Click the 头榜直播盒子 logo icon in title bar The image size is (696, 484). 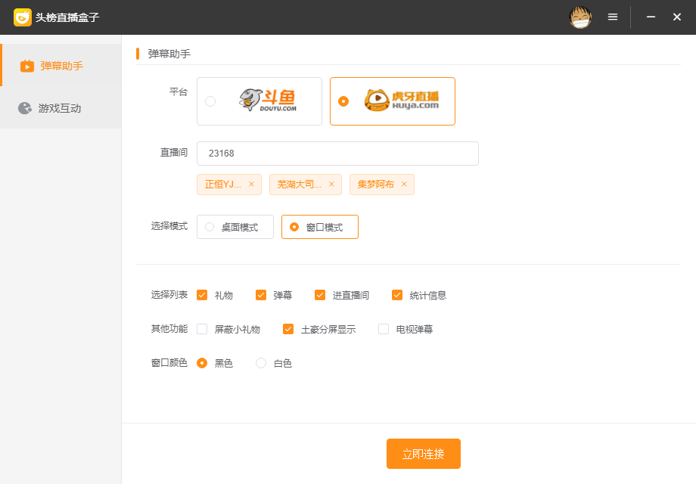22,17
